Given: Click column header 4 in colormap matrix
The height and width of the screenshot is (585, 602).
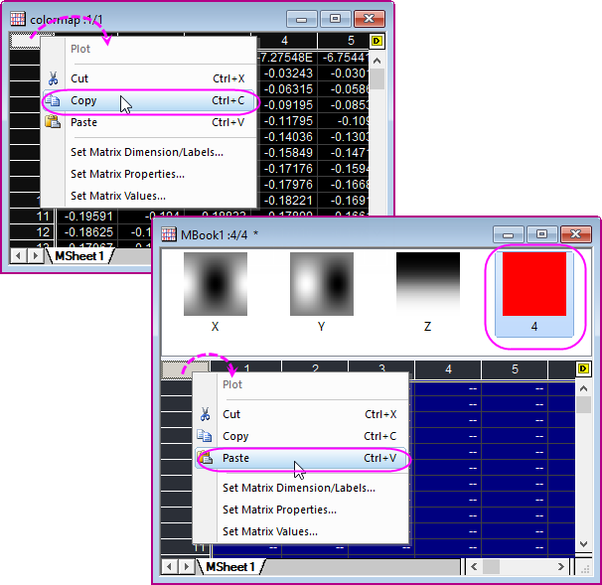Looking at the screenshot, I should tap(284, 41).
